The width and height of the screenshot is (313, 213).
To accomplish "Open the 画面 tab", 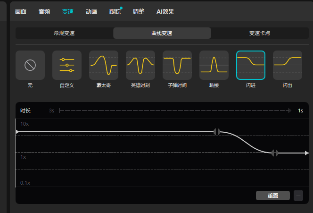I will (x=21, y=11).
